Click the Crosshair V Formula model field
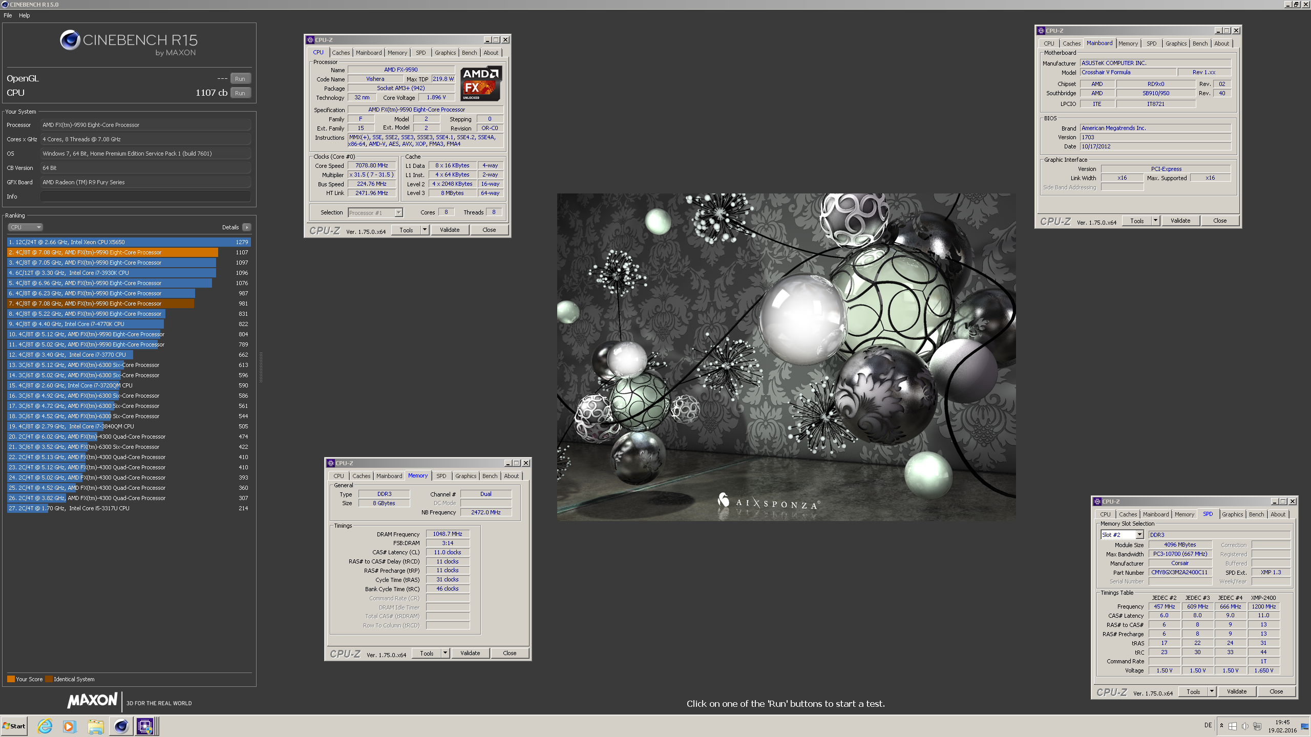1311x737 pixels. point(1128,72)
